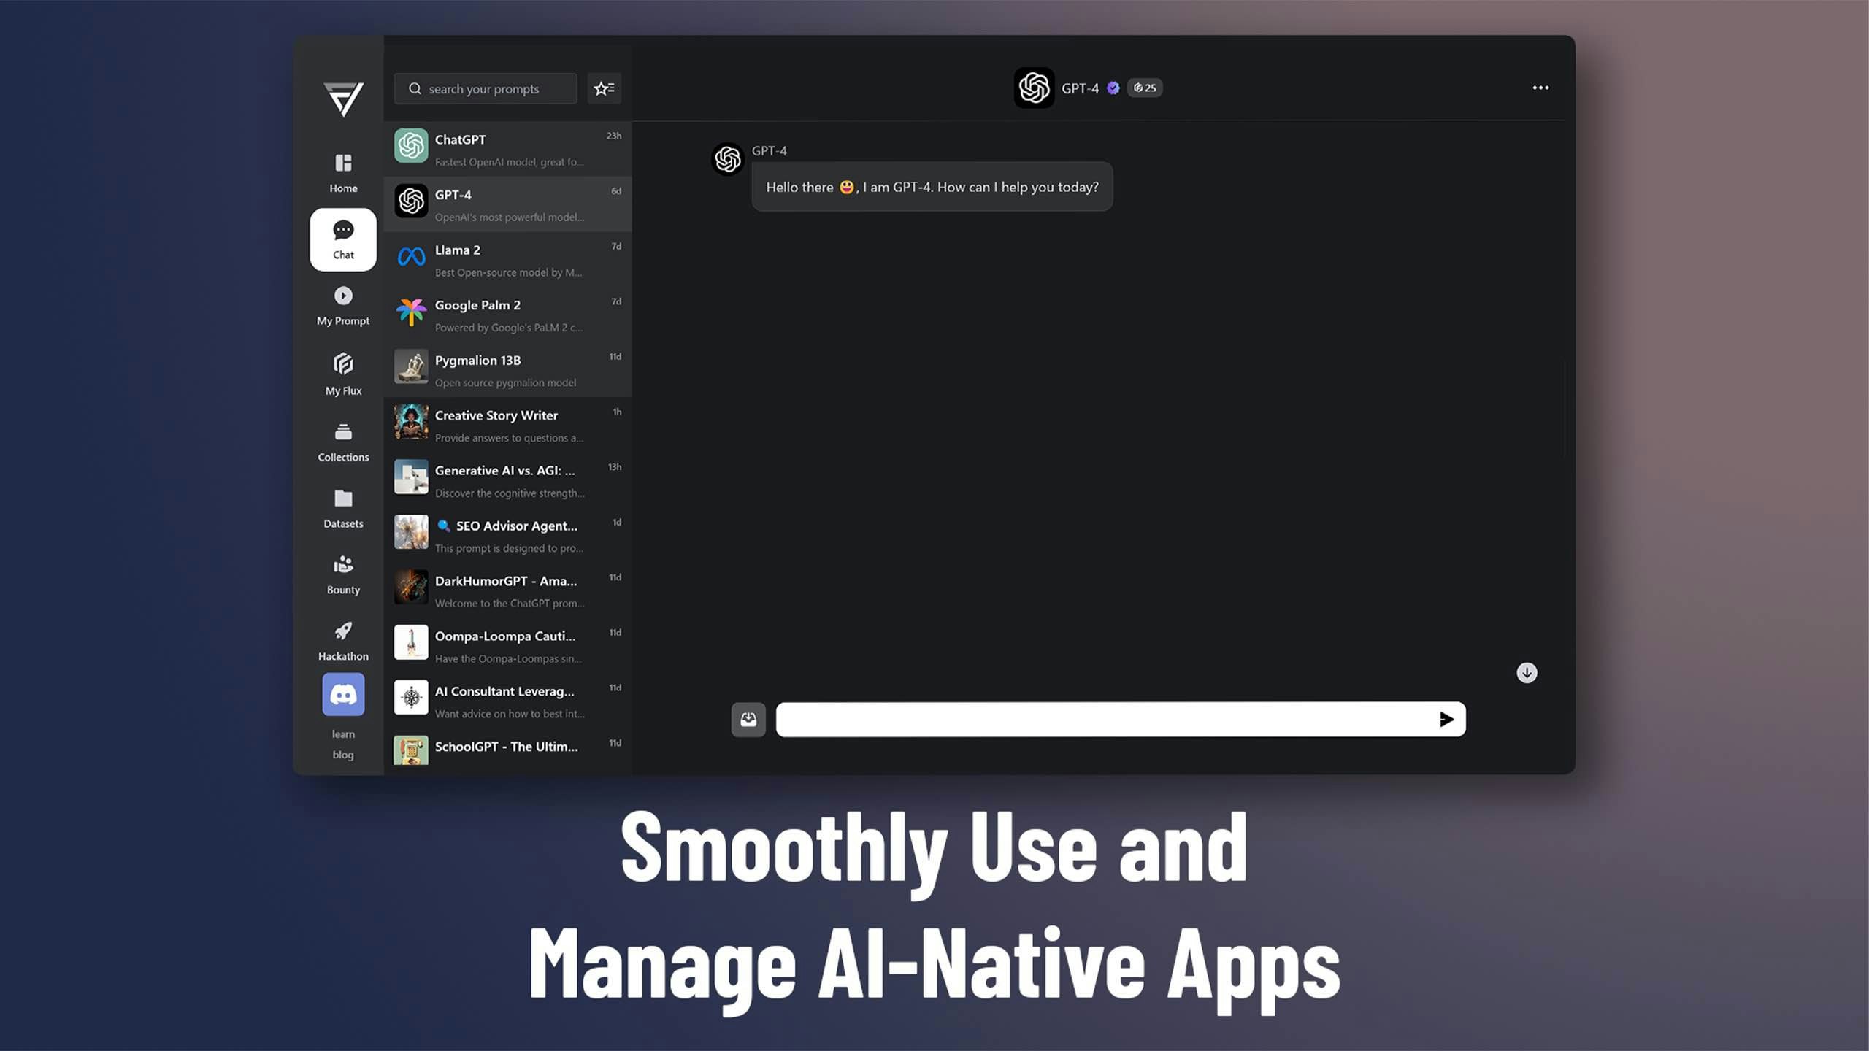Open the Bounty section

point(343,575)
